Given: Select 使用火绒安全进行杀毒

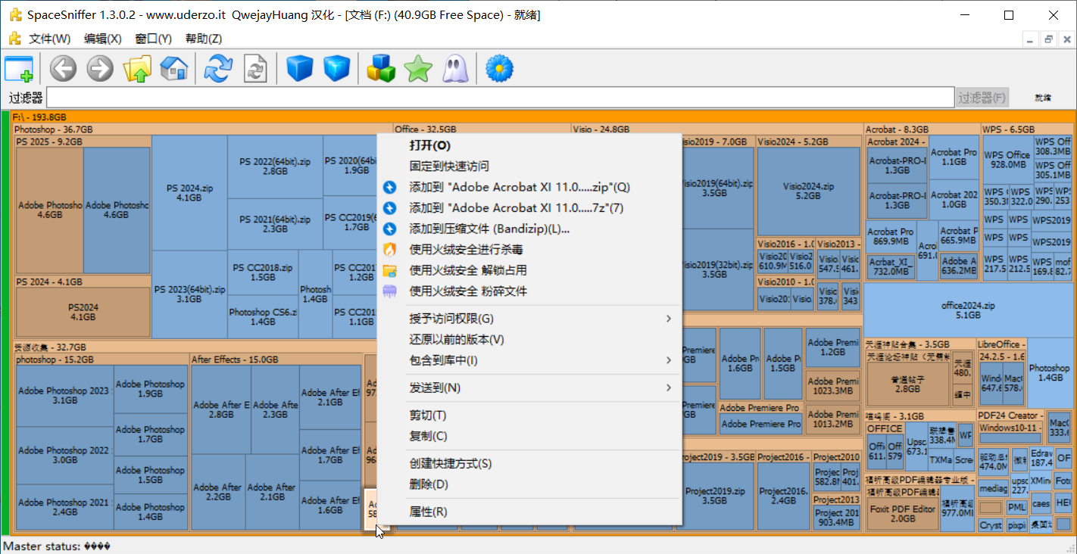Looking at the screenshot, I should tap(529, 249).
